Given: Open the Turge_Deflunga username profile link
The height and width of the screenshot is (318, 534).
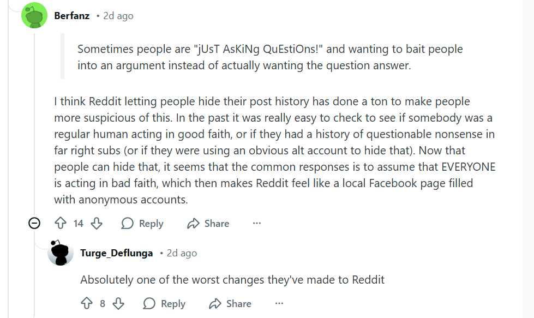Looking at the screenshot, I should point(116,253).
